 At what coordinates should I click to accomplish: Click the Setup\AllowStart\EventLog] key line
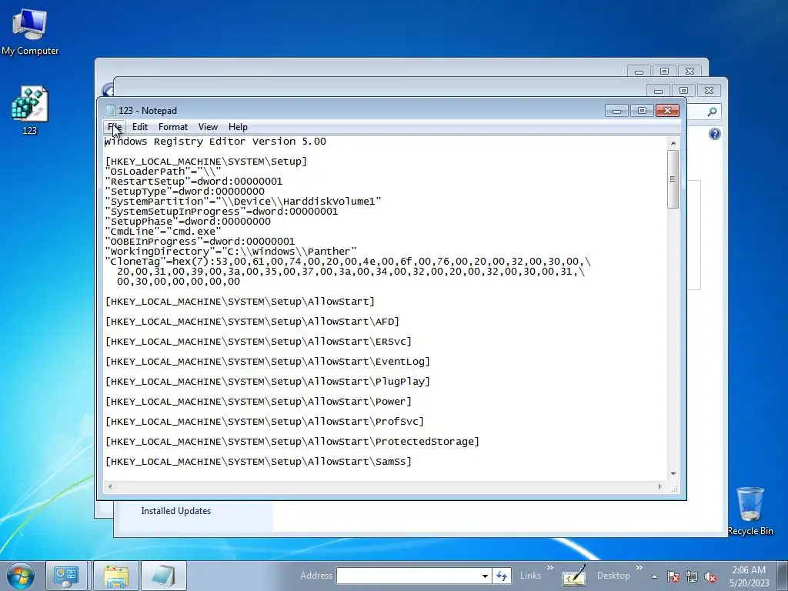tap(268, 362)
